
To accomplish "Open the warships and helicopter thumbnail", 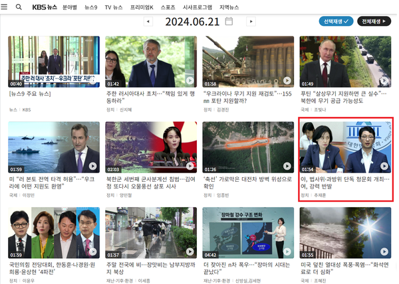I will point(54,147).
